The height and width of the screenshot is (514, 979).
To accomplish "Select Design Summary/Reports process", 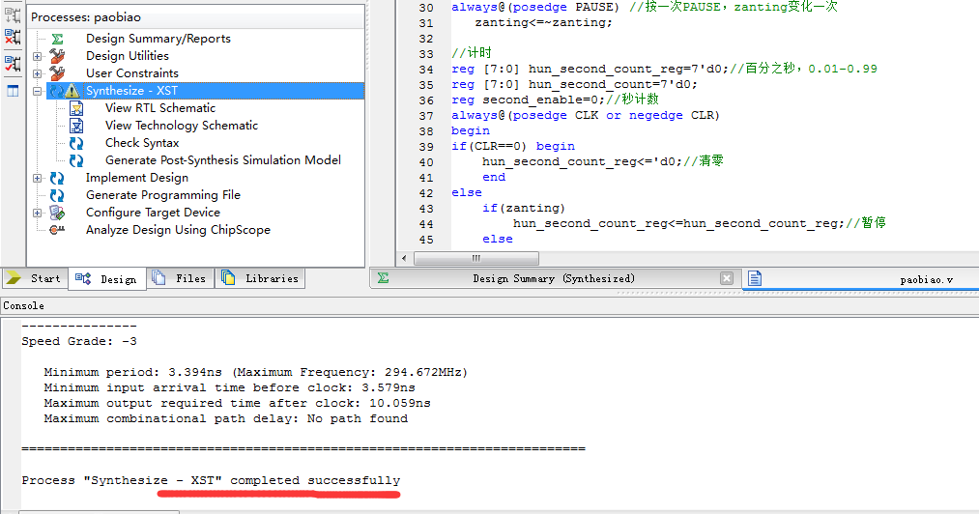I will point(158,39).
